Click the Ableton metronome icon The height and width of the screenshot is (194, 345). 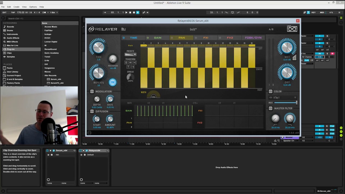pos(44,12)
